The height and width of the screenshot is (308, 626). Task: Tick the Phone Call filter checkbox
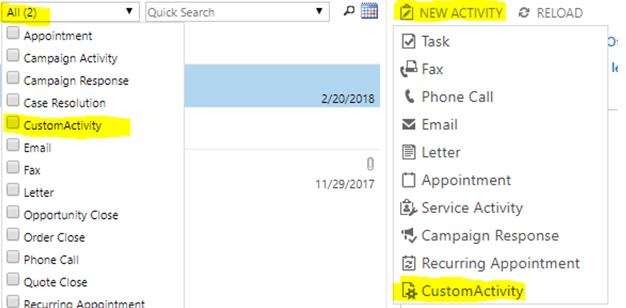point(13,258)
